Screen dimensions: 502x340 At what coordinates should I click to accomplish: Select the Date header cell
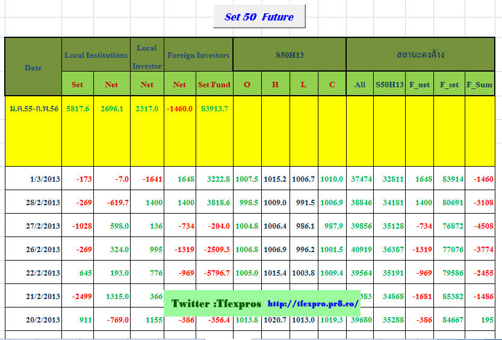coord(33,67)
